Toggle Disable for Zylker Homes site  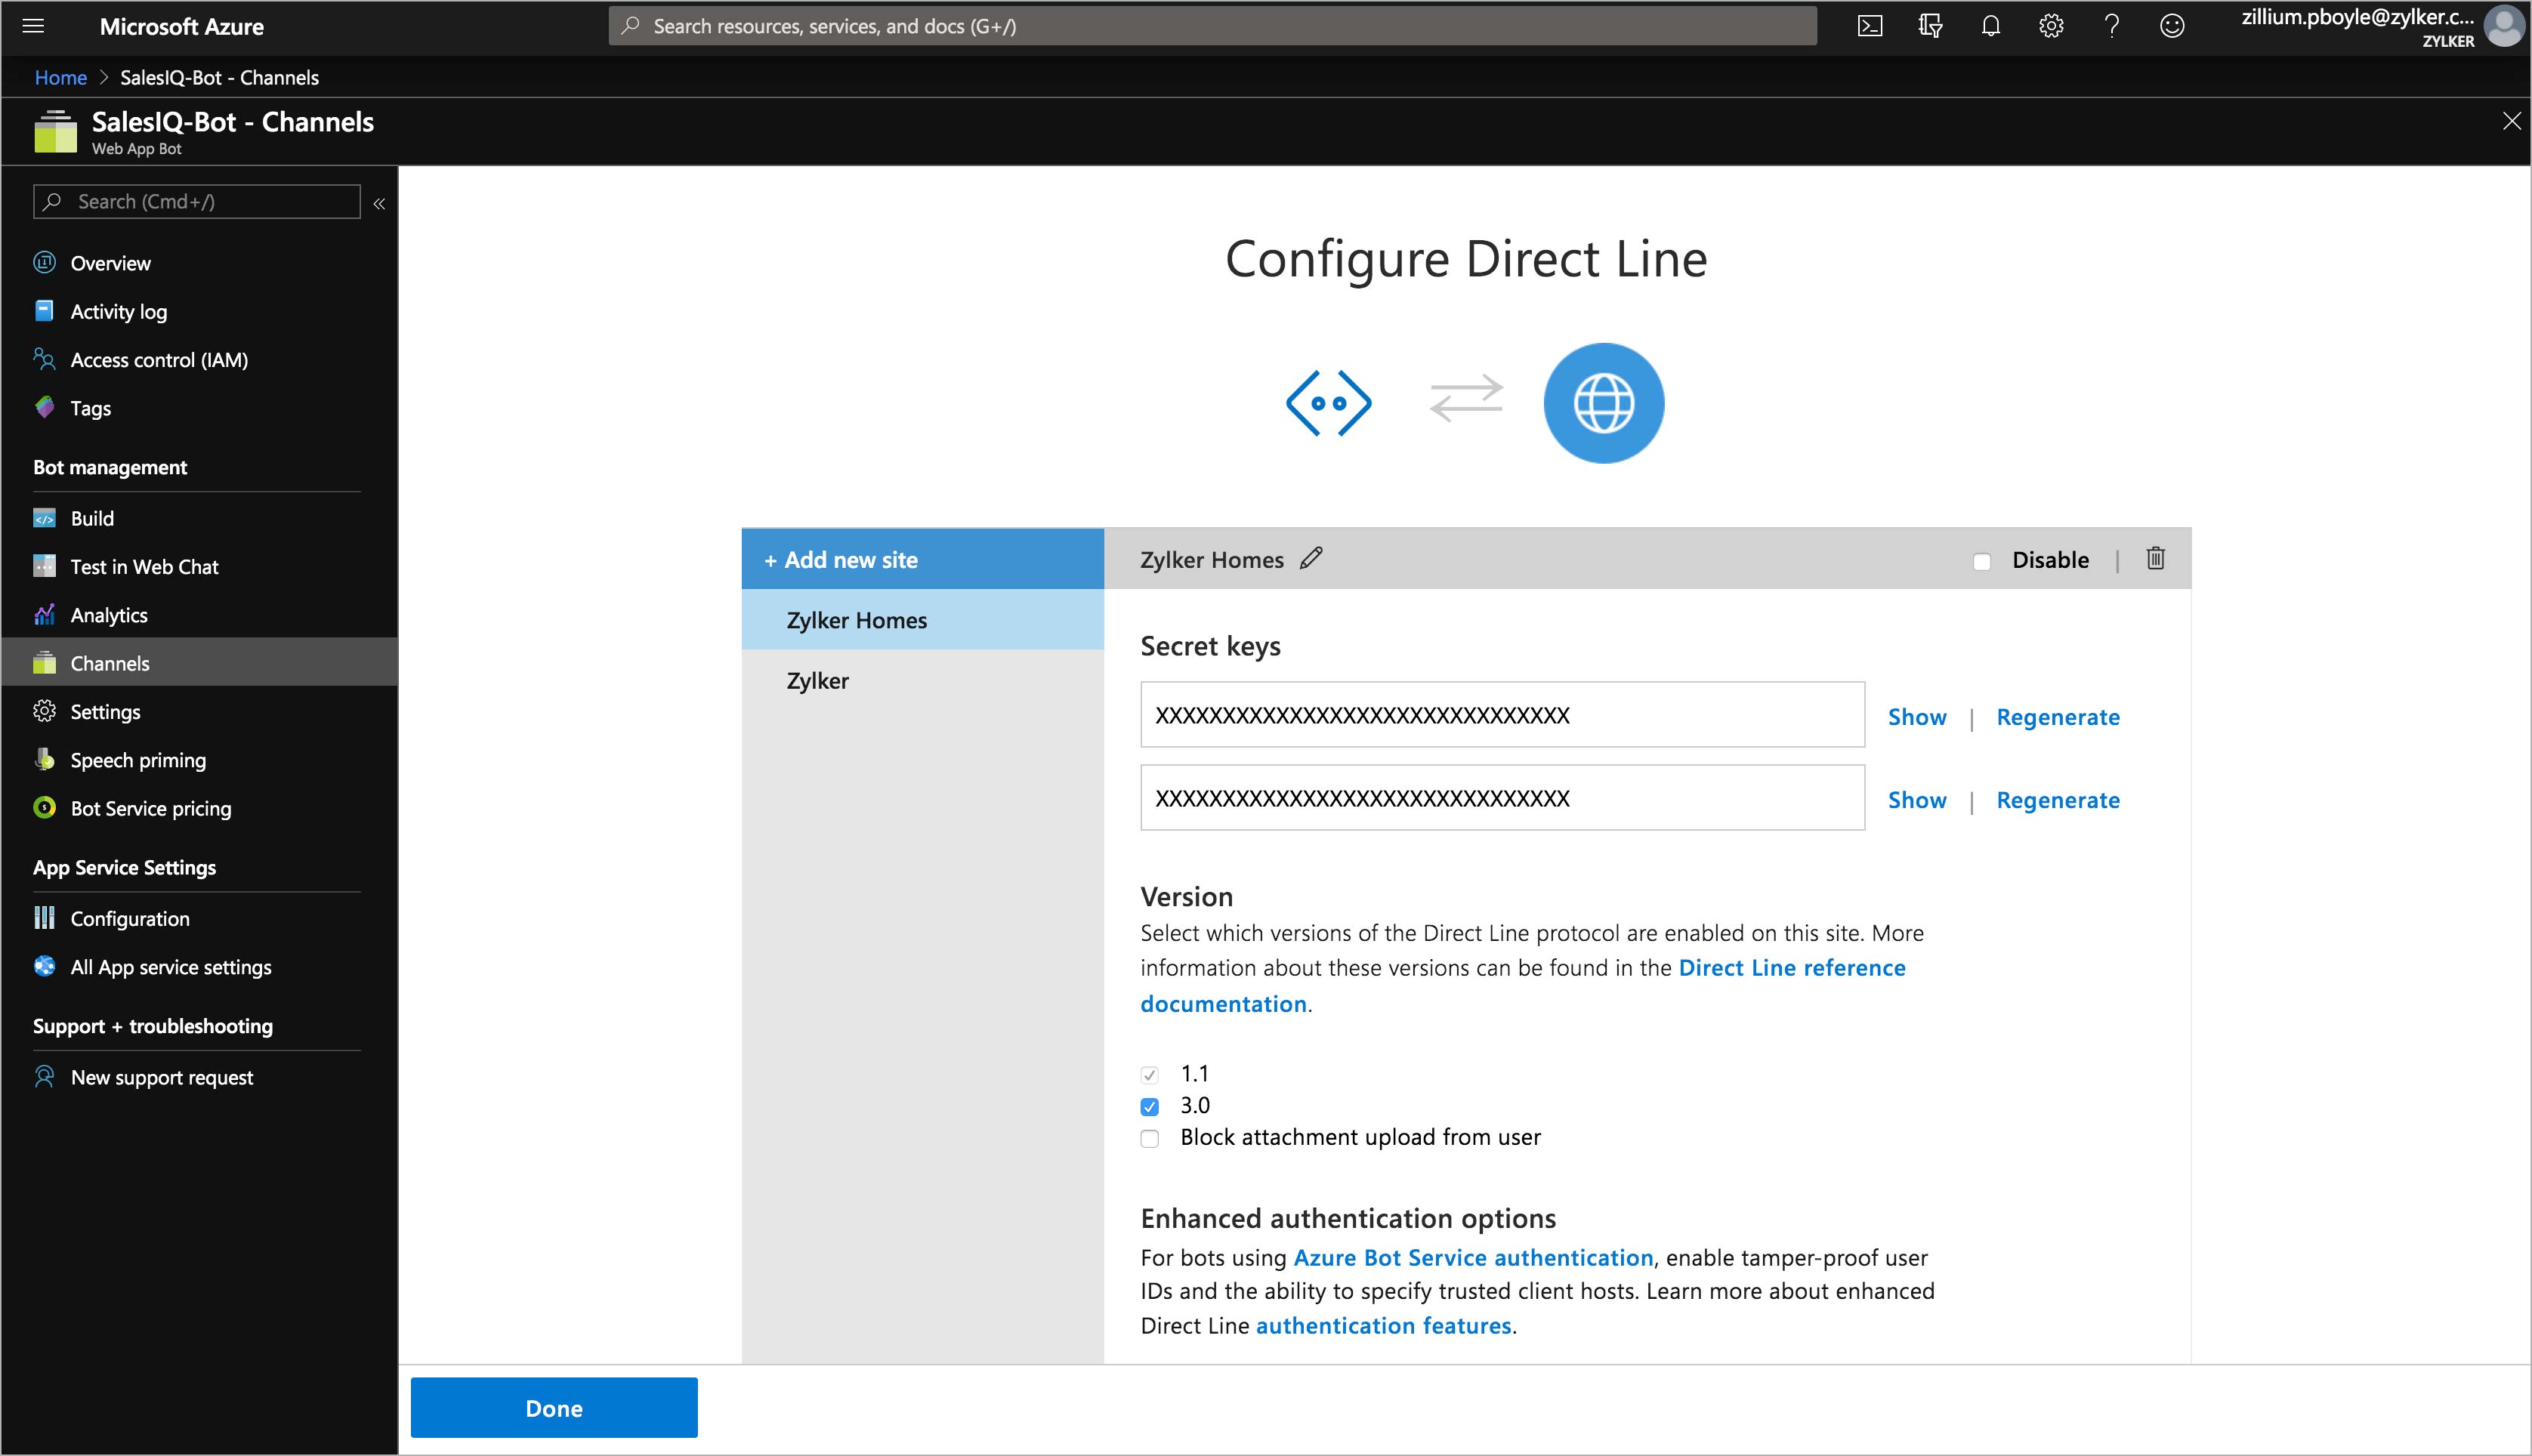(x=1981, y=560)
